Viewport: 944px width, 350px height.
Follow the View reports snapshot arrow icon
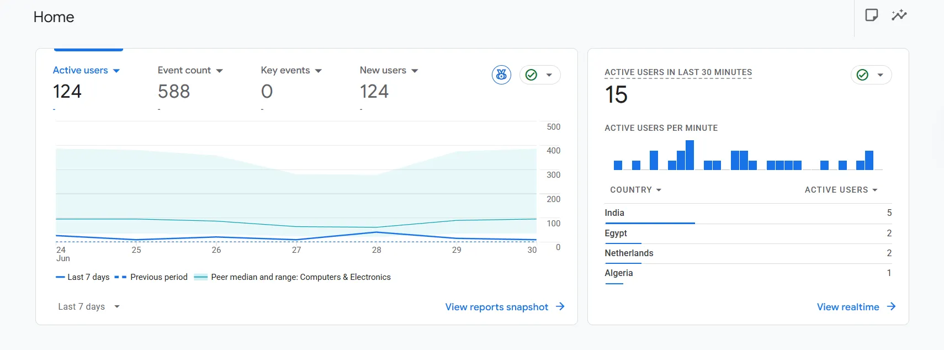560,306
